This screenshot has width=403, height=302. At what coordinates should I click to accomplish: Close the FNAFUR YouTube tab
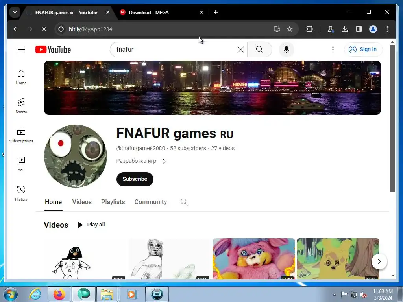pyautogui.click(x=108, y=12)
